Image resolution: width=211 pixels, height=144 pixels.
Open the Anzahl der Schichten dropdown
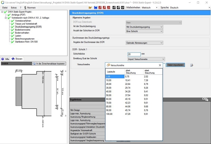click(144, 31)
